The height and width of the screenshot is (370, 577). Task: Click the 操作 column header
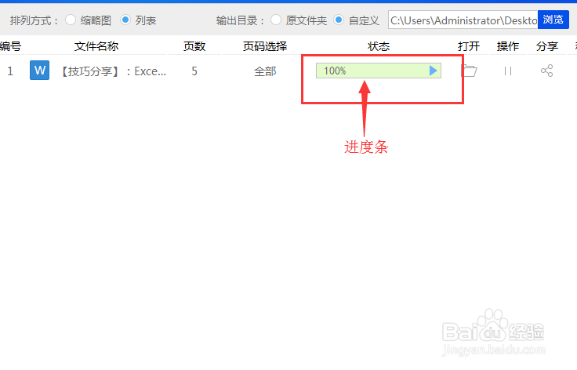pyautogui.click(x=508, y=46)
